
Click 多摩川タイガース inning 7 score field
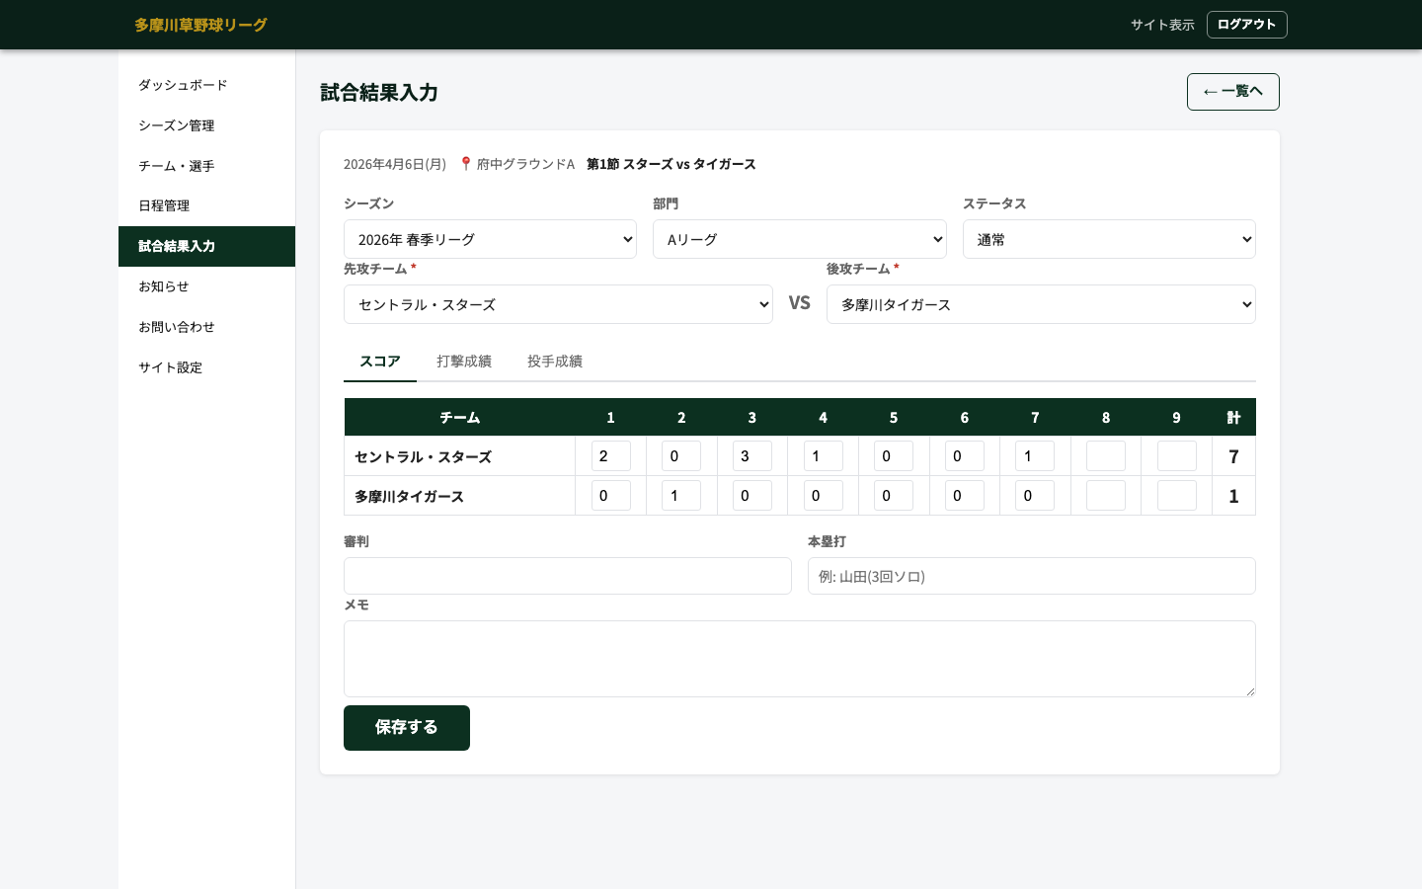pos(1035,496)
